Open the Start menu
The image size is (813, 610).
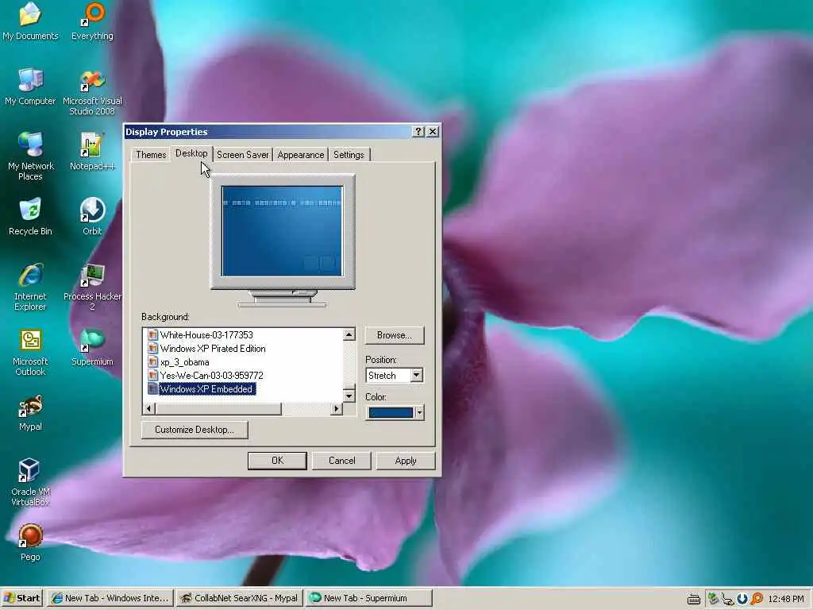[22, 598]
